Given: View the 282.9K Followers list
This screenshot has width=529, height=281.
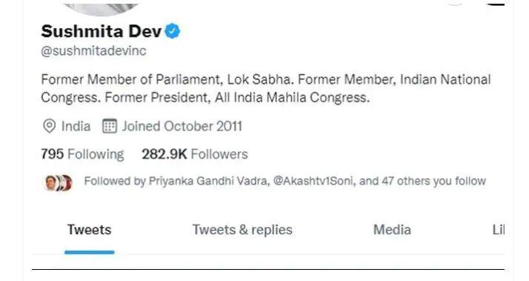Looking at the screenshot, I should pyautogui.click(x=195, y=154).
